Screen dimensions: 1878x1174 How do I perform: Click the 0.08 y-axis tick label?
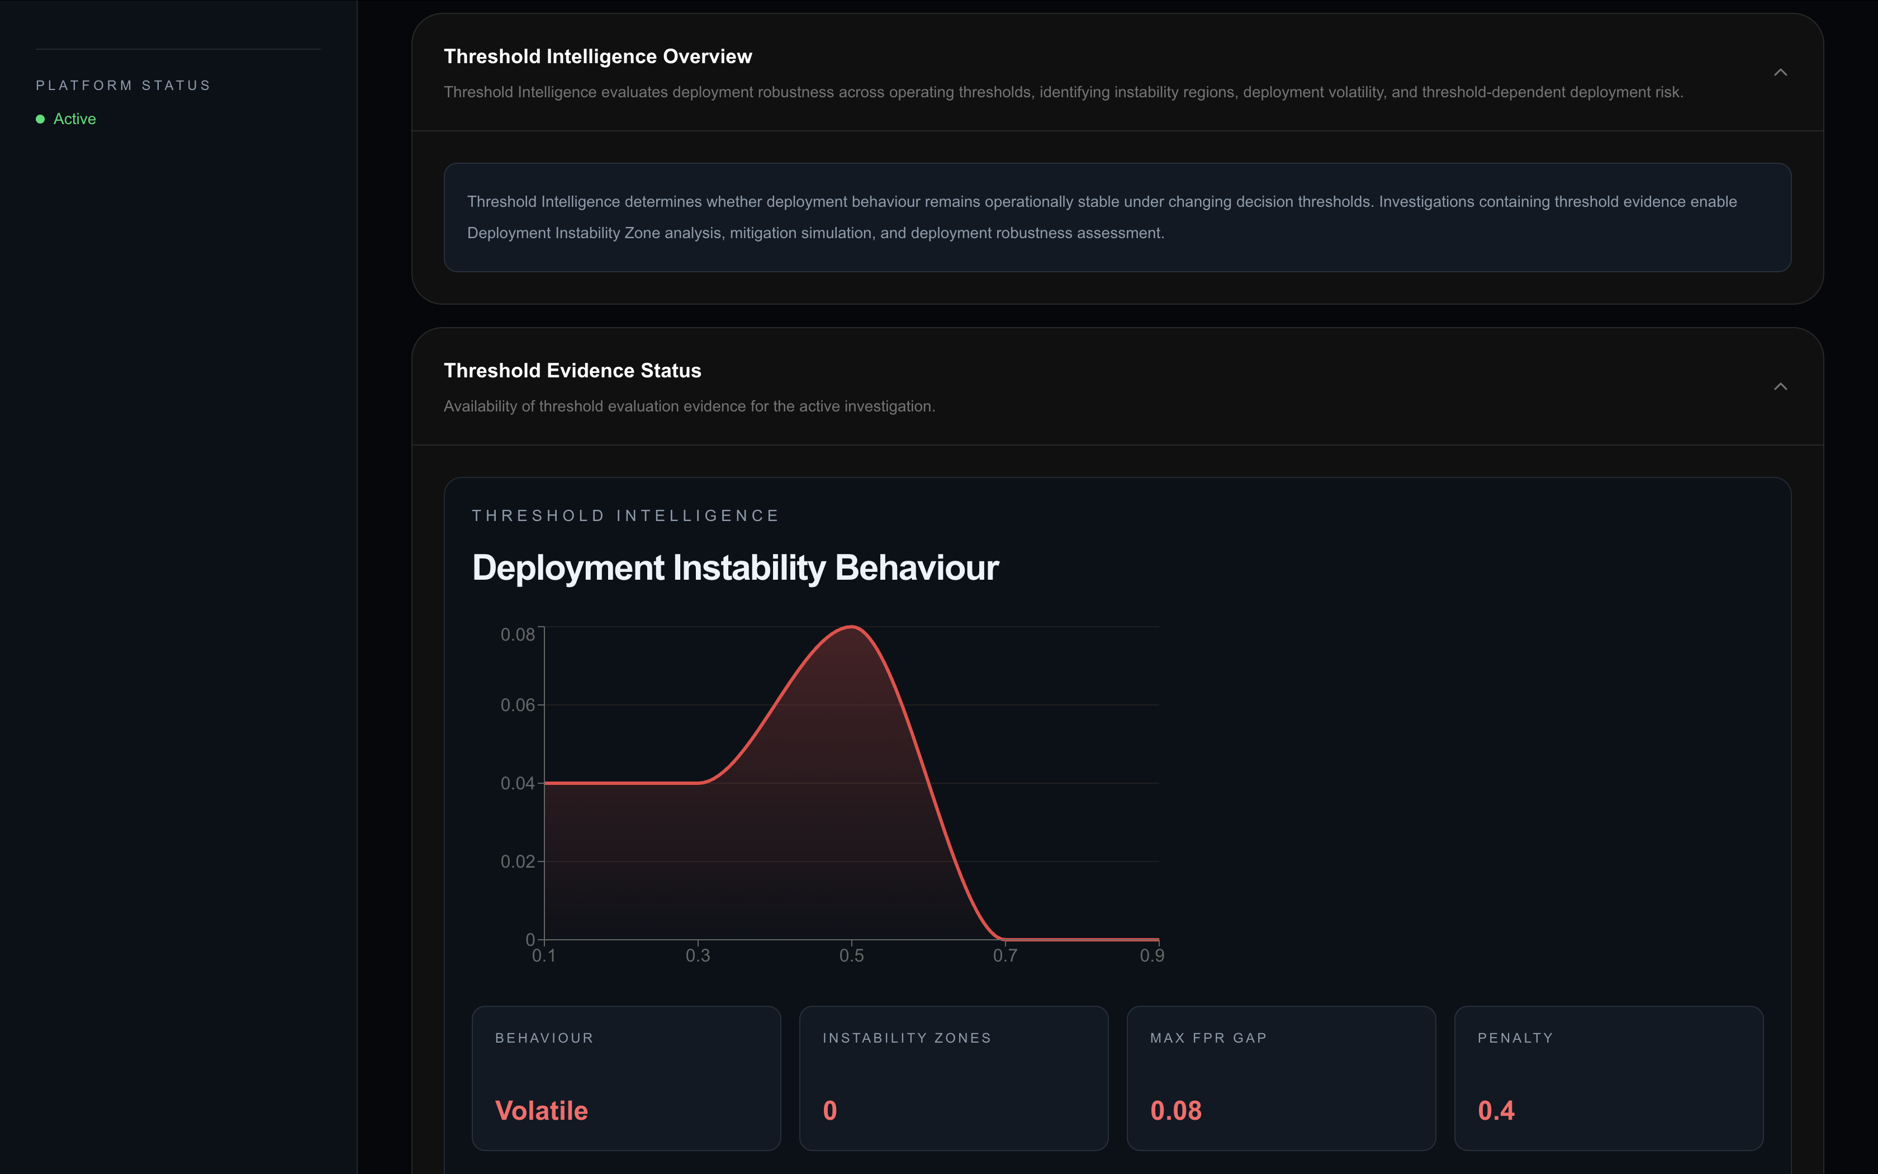pos(518,635)
